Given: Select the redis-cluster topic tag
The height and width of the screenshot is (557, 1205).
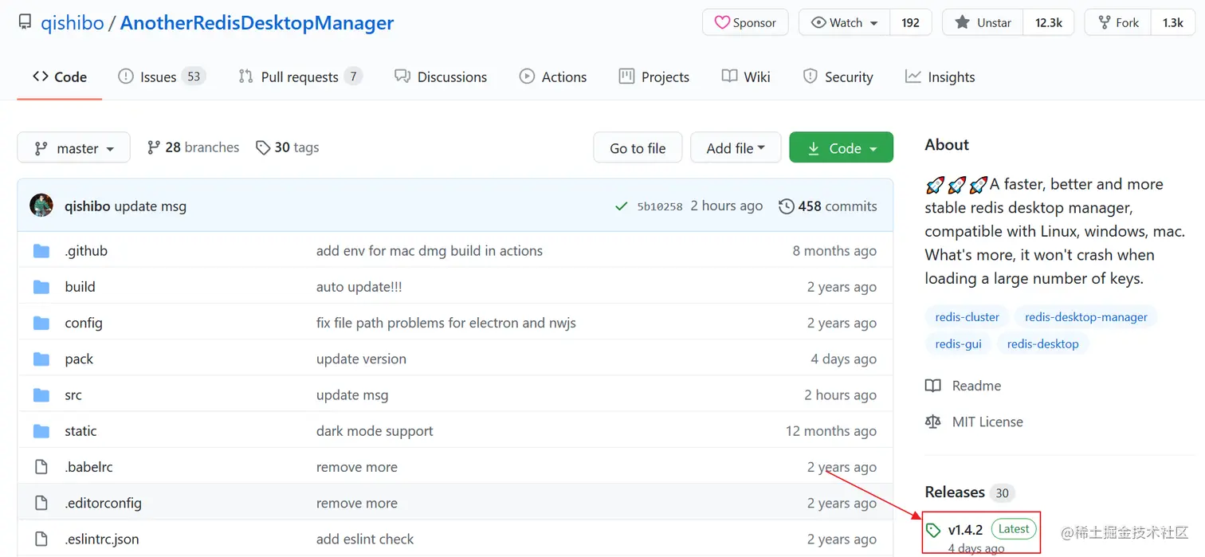Looking at the screenshot, I should point(967,317).
